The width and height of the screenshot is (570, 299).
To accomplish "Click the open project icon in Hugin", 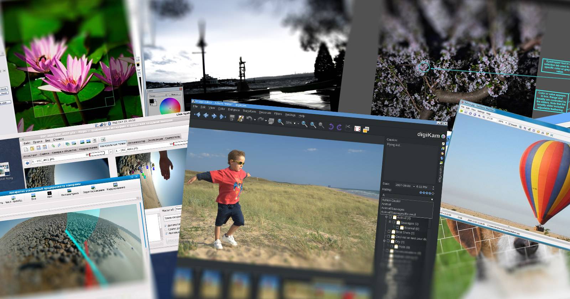I will coord(32,148).
